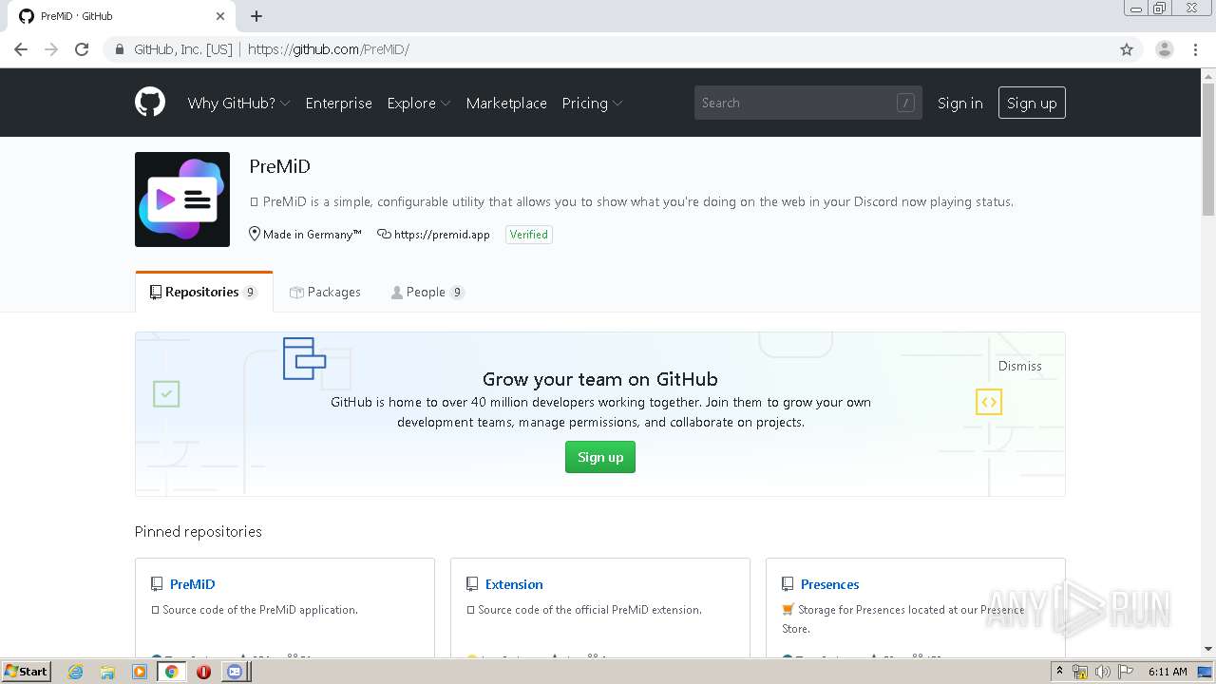Open the Presences pinned repository
Image resolution: width=1216 pixels, height=684 pixels.
pyautogui.click(x=829, y=584)
